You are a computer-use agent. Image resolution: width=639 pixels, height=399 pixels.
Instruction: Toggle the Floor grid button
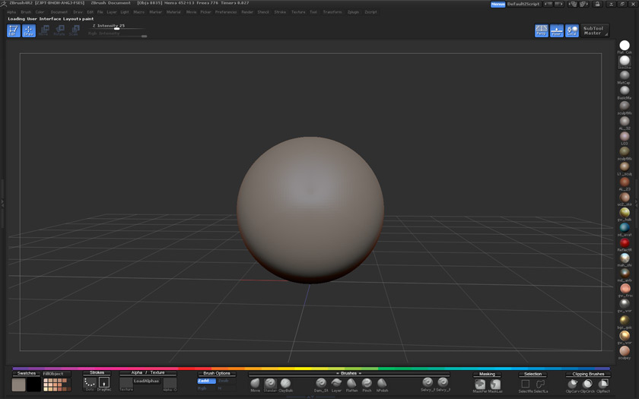(557, 30)
